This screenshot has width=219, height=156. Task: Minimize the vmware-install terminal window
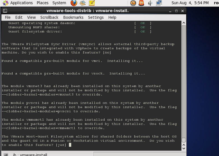170,11
